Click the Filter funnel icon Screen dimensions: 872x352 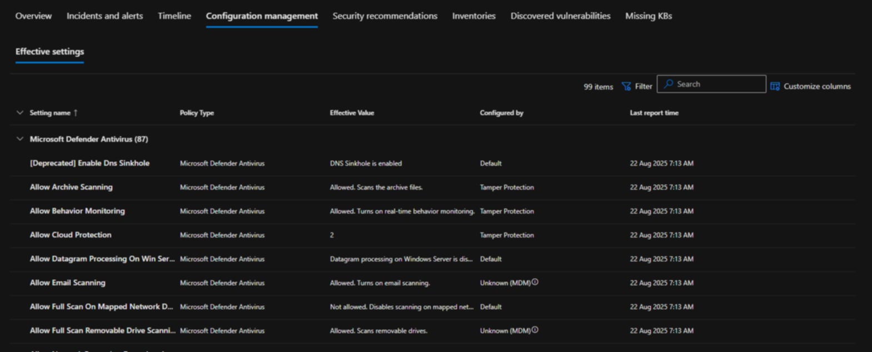[626, 86]
